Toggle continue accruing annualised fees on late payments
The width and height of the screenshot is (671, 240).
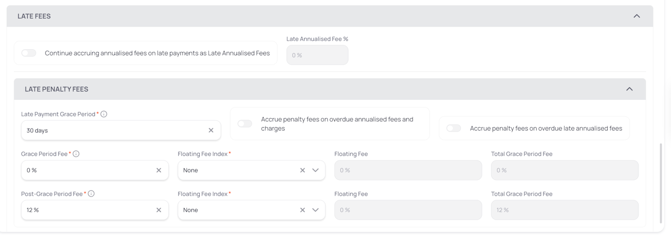tap(29, 53)
